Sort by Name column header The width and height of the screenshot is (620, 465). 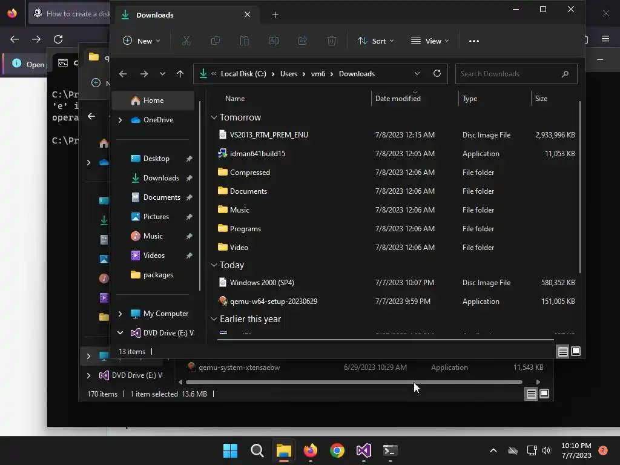pos(235,99)
